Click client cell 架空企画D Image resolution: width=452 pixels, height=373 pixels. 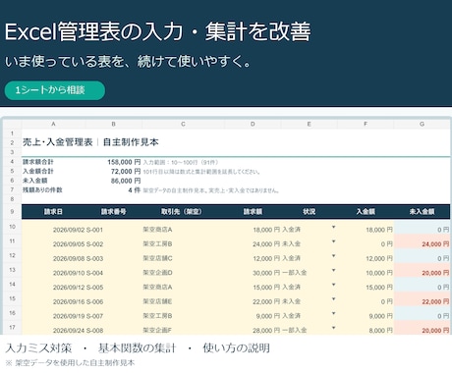coord(157,273)
